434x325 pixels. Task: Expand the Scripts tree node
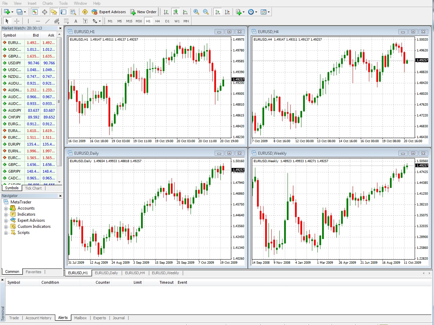point(6,233)
